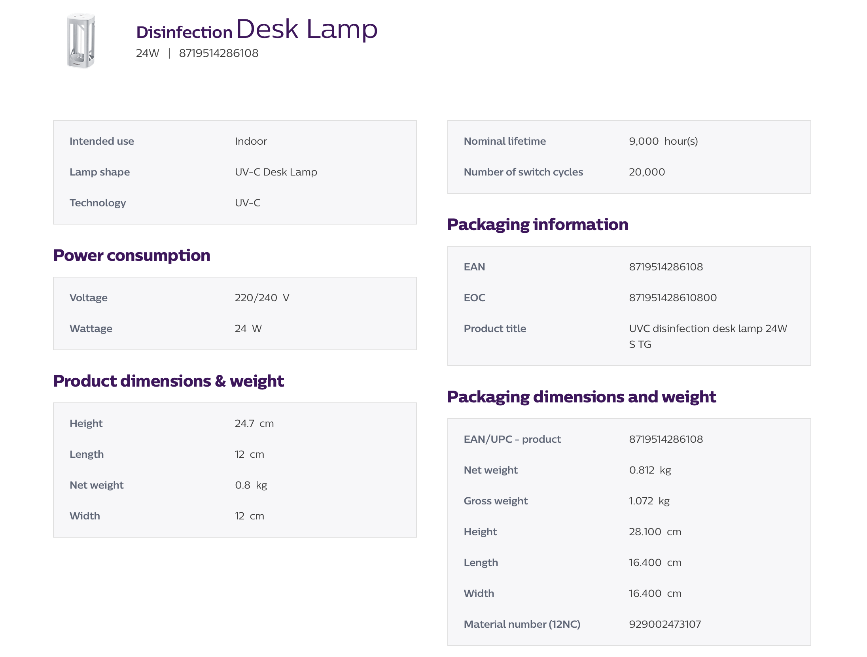Click the Packaging information heading

click(537, 225)
